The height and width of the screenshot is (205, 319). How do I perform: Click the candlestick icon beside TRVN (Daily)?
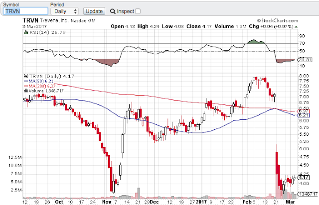point(26,76)
